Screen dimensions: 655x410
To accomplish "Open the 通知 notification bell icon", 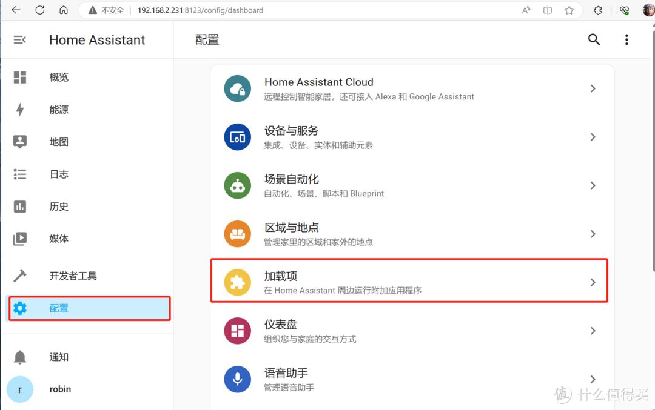I will click(x=19, y=357).
